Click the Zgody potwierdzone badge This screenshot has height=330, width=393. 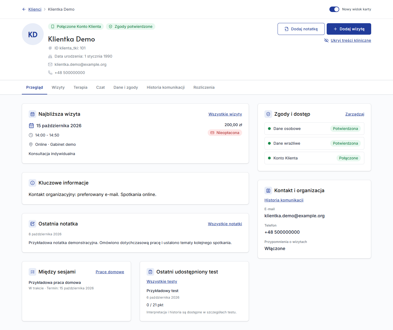130,26
